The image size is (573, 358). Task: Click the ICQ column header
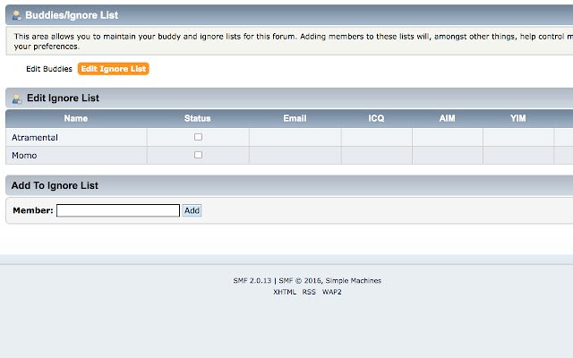click(376, 118)
